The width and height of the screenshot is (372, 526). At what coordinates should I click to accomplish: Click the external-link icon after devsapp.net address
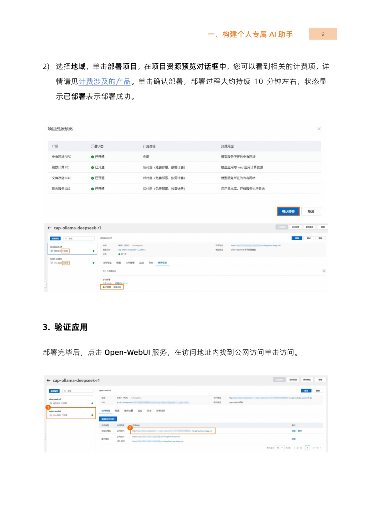click(x=311, y=398)
